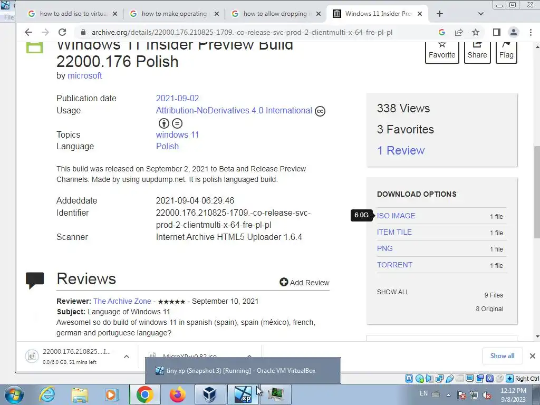The image size is (540, 405).
Task: Click the muted volume tray icon
Action: tap(487, 395)
